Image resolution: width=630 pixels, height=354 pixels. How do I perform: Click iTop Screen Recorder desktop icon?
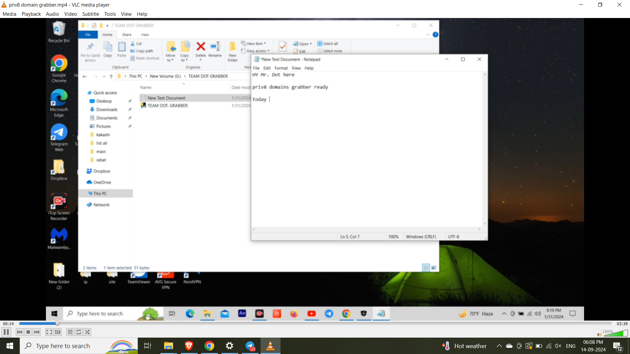pyautogui.click(x=59, y=207)
